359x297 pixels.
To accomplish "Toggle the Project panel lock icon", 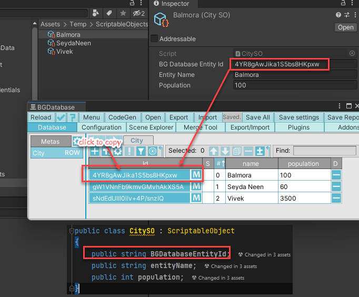I will (x=132, y=3).
